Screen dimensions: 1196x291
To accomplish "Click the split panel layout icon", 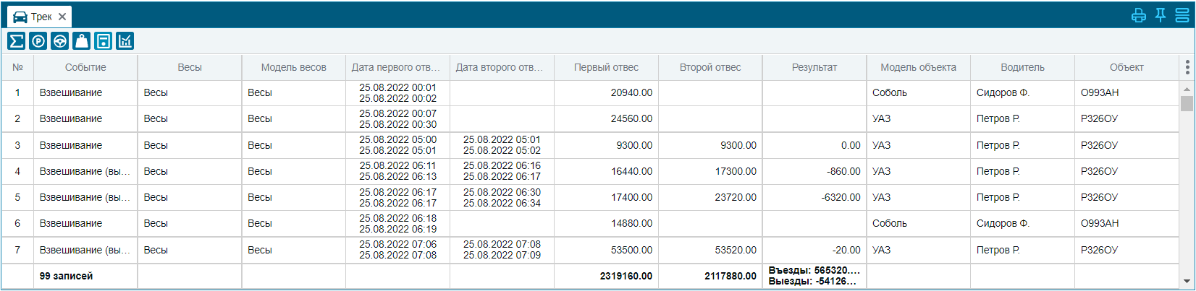I will [1182, 15].
